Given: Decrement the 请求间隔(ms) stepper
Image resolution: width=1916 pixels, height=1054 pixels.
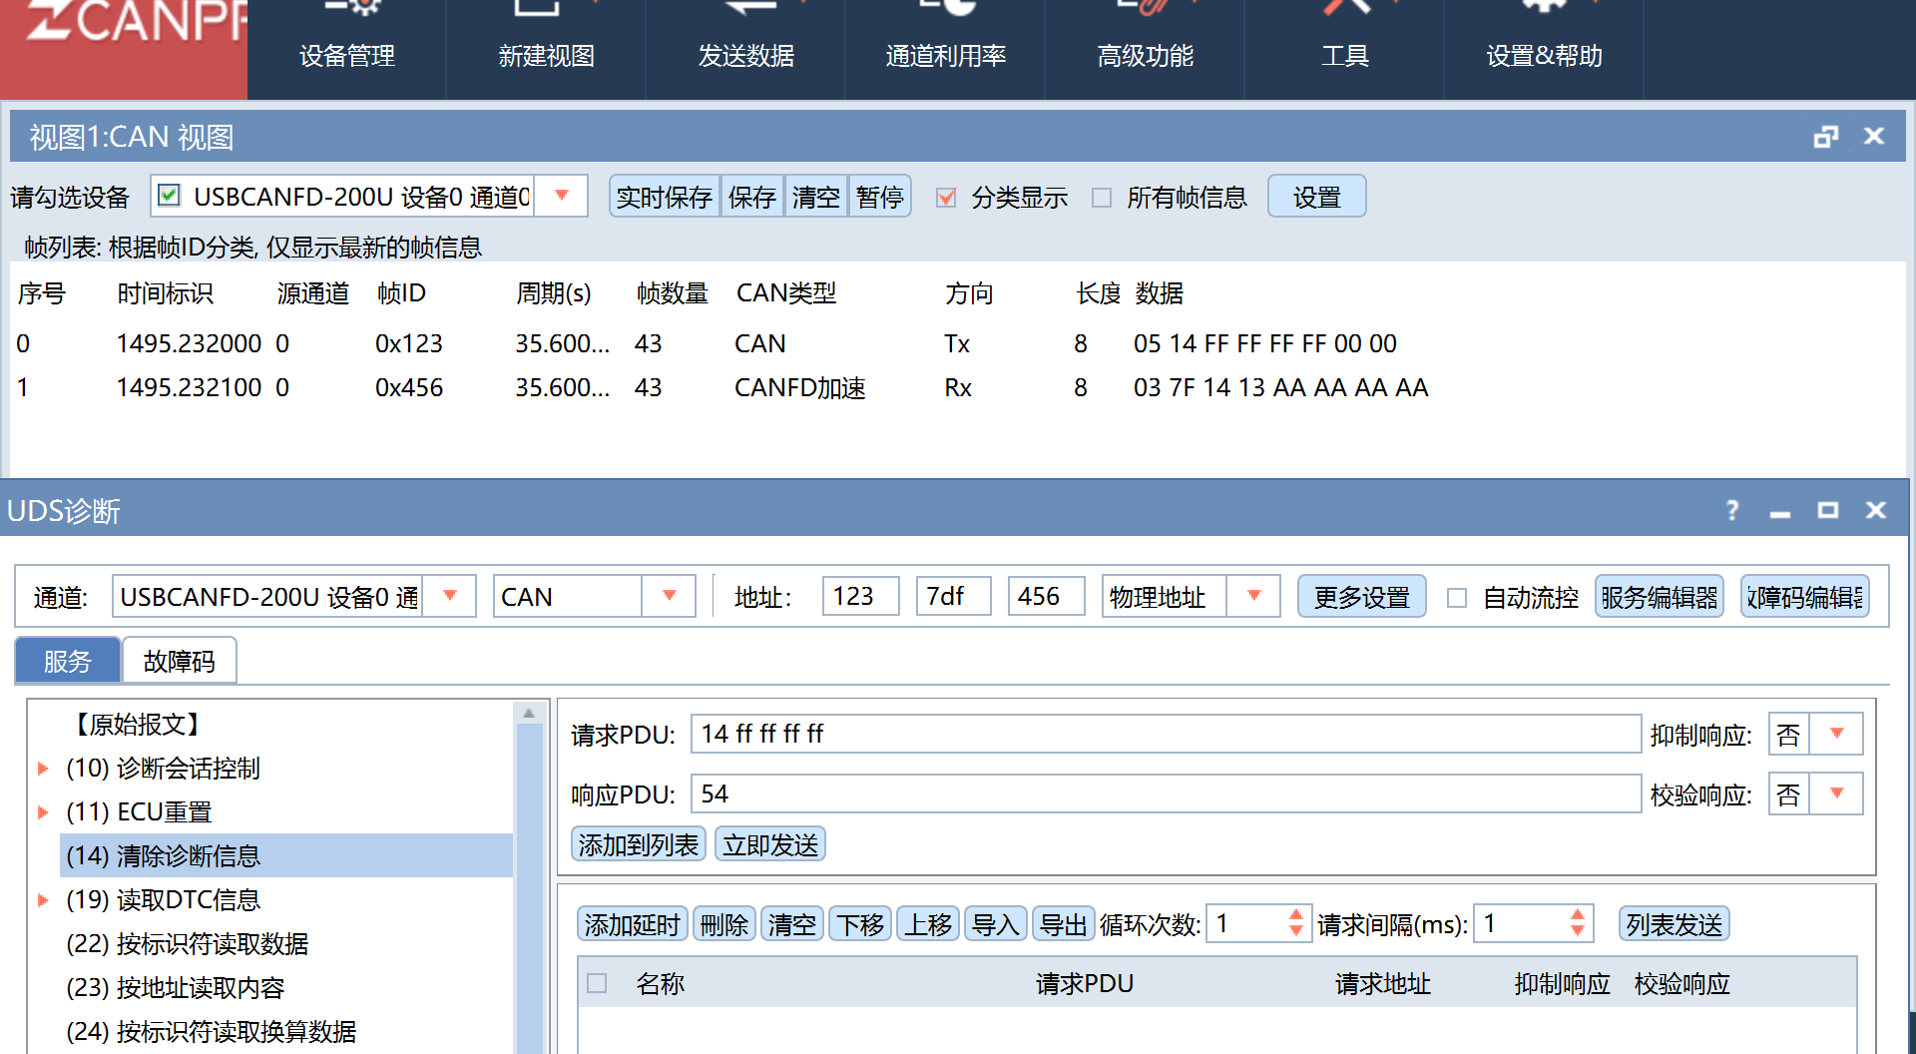Looking at the screenshot, I should click(x=1577, y=931).
